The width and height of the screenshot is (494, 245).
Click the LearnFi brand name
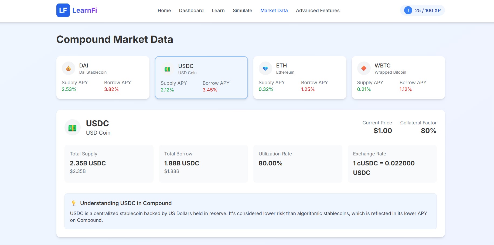[85, 10]
